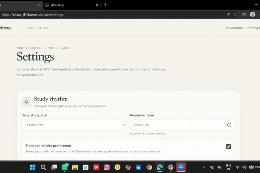Viewport: 260px width, 173px height.
Task: Show hidden system tray icons
Action: click(x=204, y=167)
